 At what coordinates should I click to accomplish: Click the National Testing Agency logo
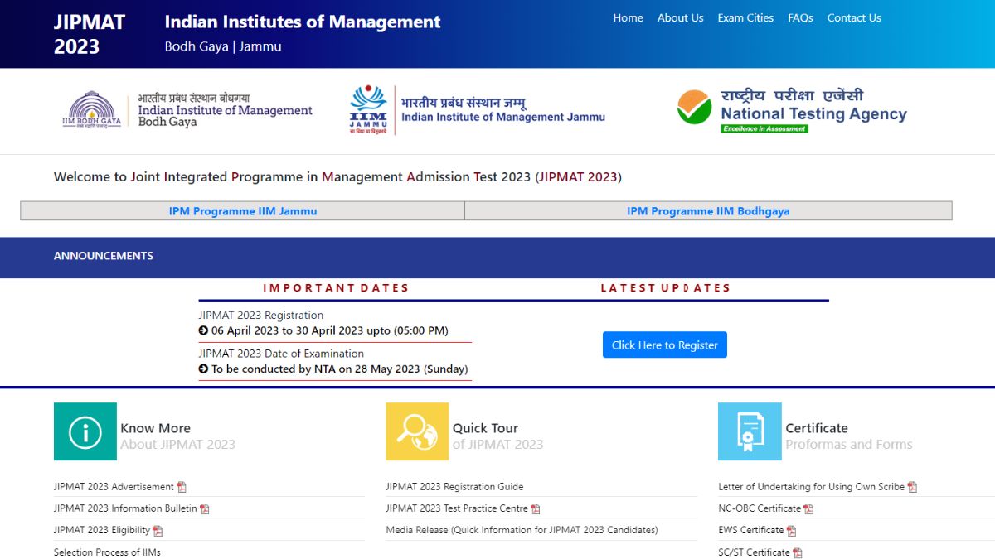pos(792,110)
